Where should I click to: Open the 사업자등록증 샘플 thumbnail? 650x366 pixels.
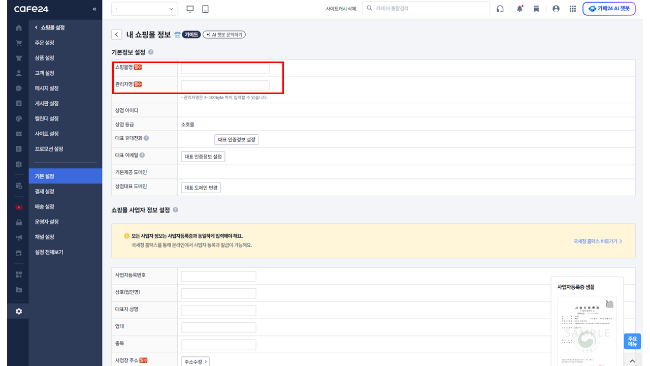pyautogui.click(x=587, y=331)
